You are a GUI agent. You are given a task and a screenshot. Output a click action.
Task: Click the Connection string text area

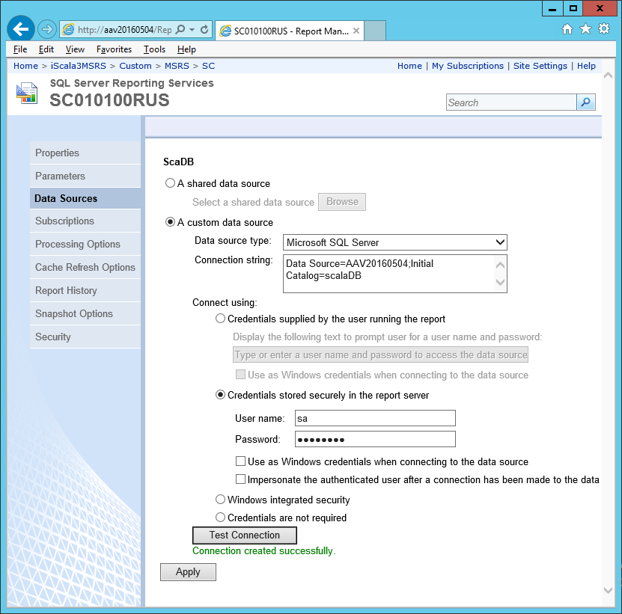pos(394,274)
